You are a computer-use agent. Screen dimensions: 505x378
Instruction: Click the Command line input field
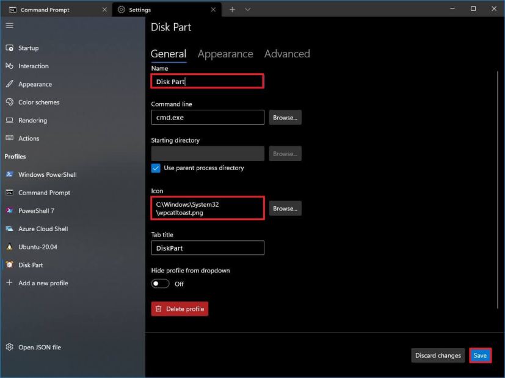tap(208, 117)
